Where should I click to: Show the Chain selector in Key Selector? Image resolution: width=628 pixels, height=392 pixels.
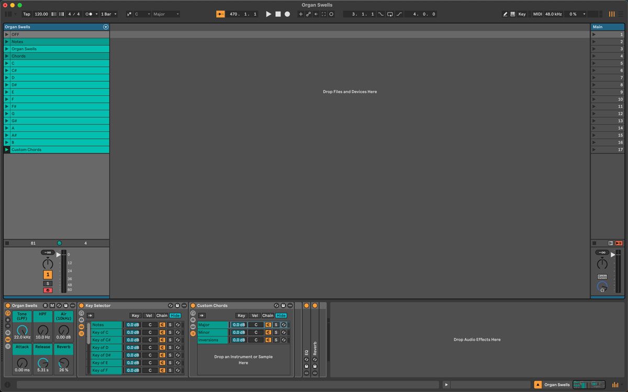[162, 316]
